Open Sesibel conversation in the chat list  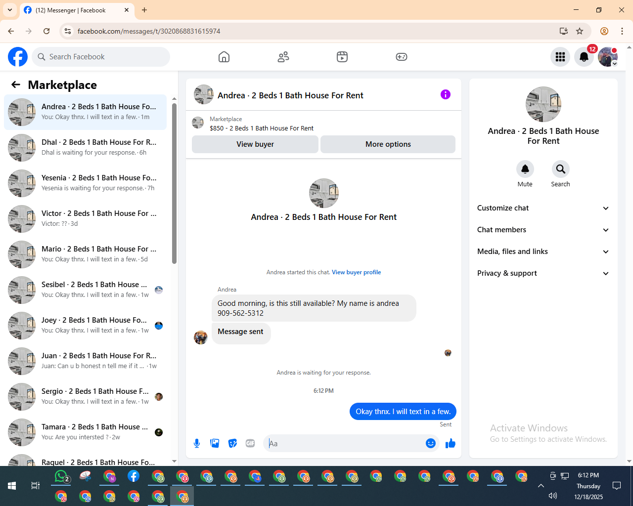click(x=85, y=290)
